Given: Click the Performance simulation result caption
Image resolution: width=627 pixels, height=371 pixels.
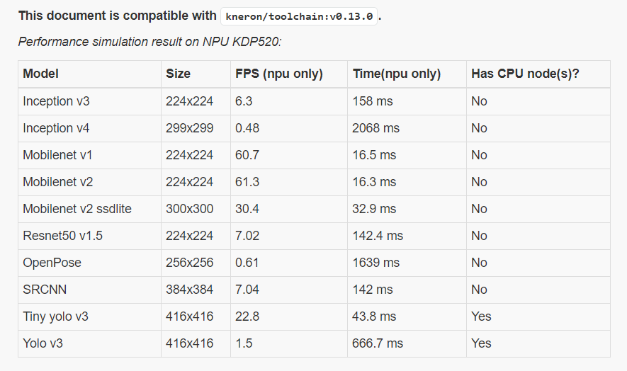Looking at the screenshot, I should point(150,42).
